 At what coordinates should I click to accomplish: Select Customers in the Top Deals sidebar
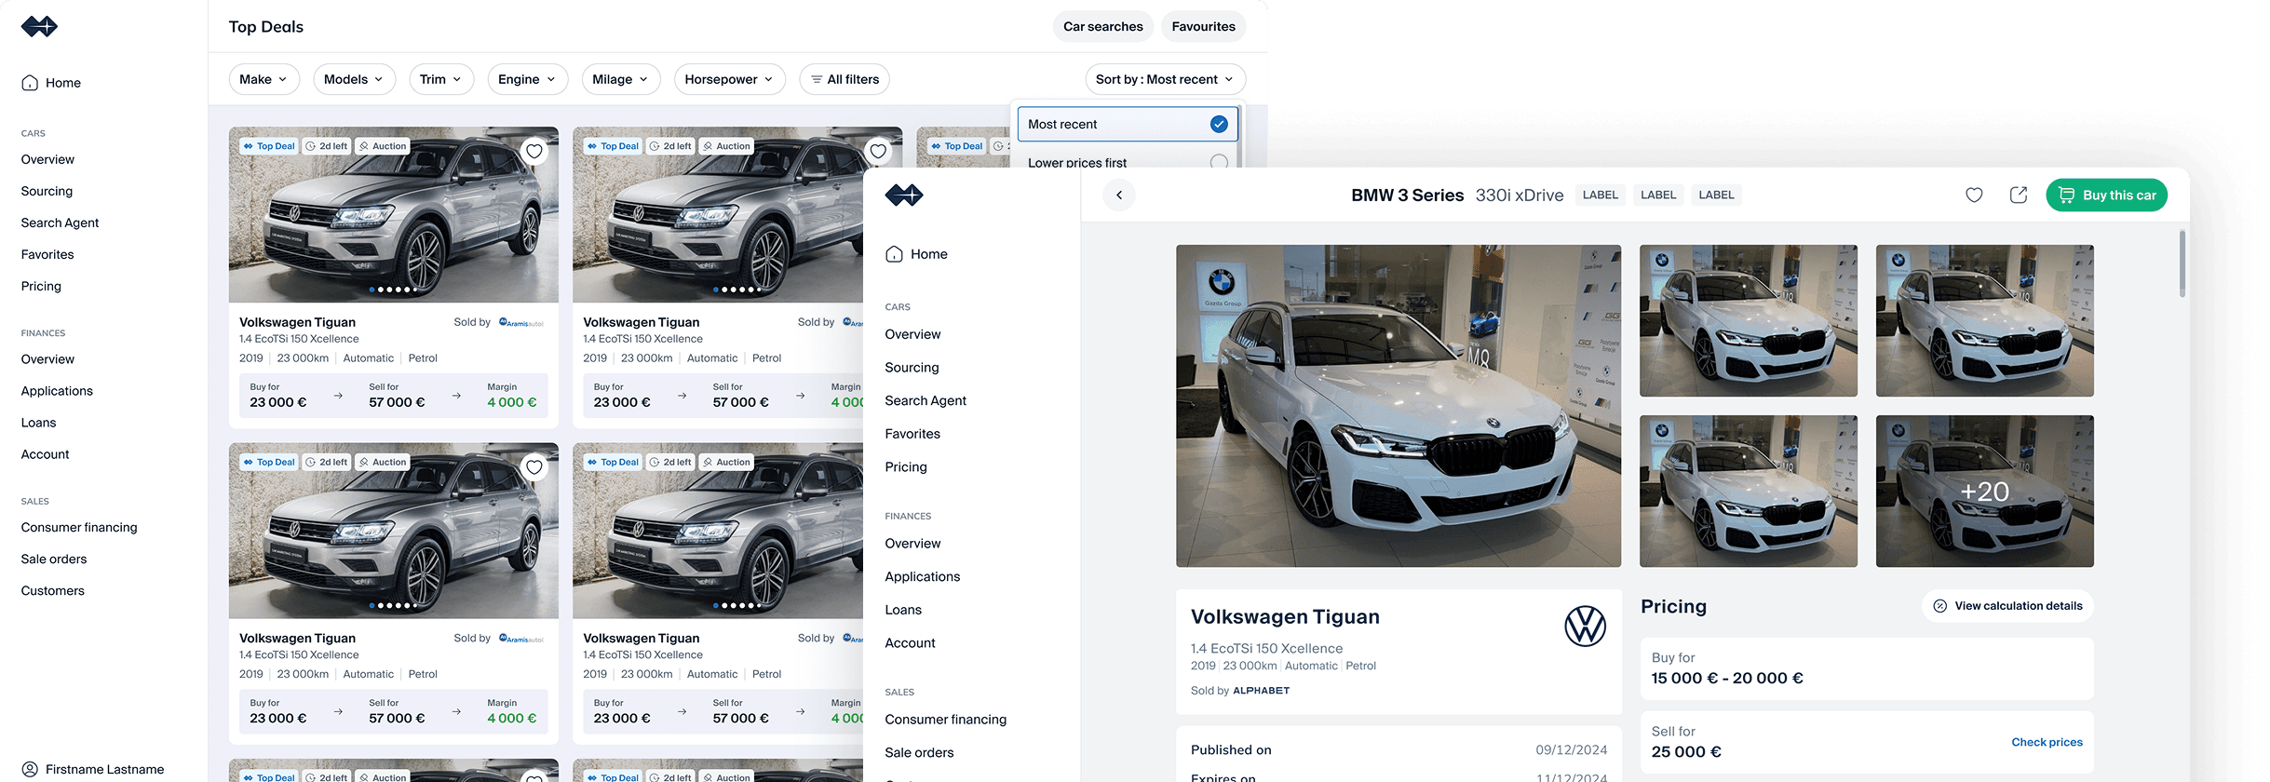[53, 590]
